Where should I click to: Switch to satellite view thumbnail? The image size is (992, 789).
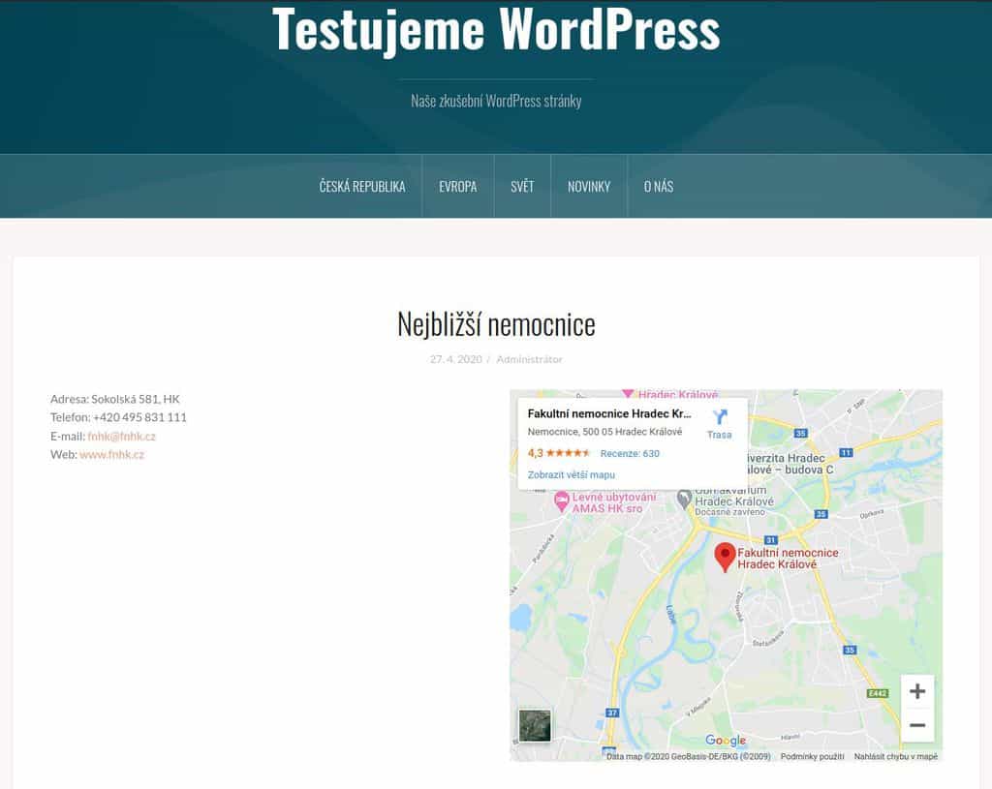coord(535,725)
